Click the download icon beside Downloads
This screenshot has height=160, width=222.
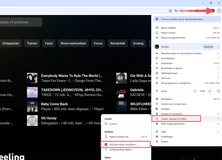click(157, 63)
